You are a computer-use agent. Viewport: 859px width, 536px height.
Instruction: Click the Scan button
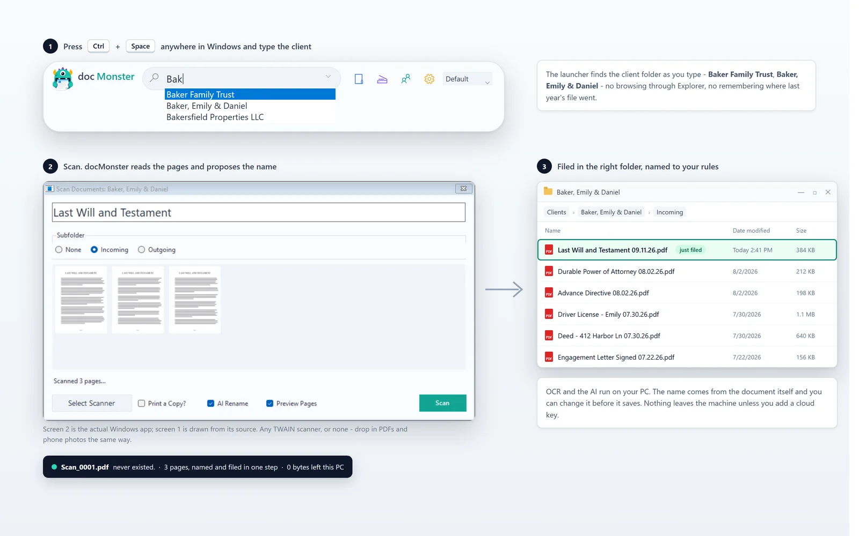coord(442,403)
